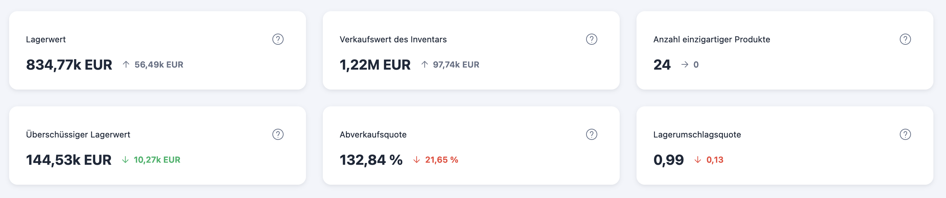Click the 0,99 Lagerumschlagsquote value
Viewport: 946px width, 198px height.
(x=668, y=160)
